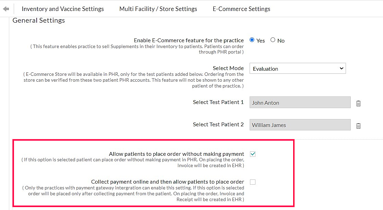
Task: Go to the E-Commerce Settings tab
Action: tap(241, 9)
